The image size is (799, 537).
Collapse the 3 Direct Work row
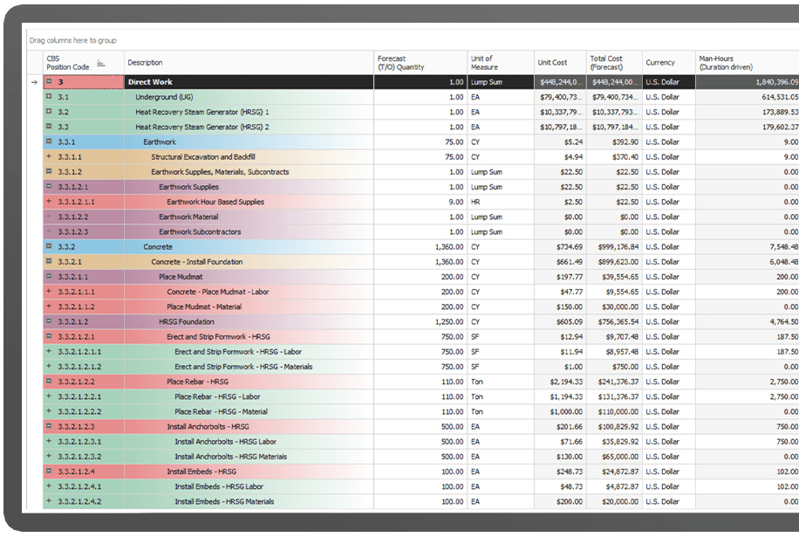(x=50, y=82)
